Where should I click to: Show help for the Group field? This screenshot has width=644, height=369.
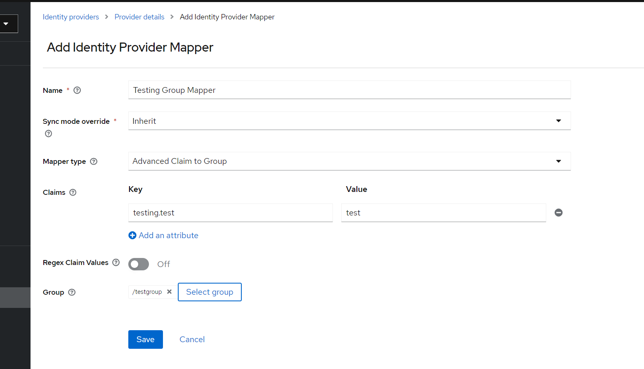(x=71, y=292)
